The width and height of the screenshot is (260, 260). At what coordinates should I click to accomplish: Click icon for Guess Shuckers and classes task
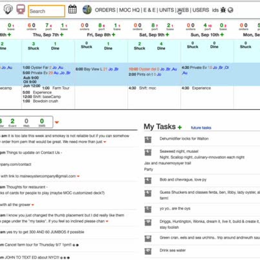coord(148,193)
